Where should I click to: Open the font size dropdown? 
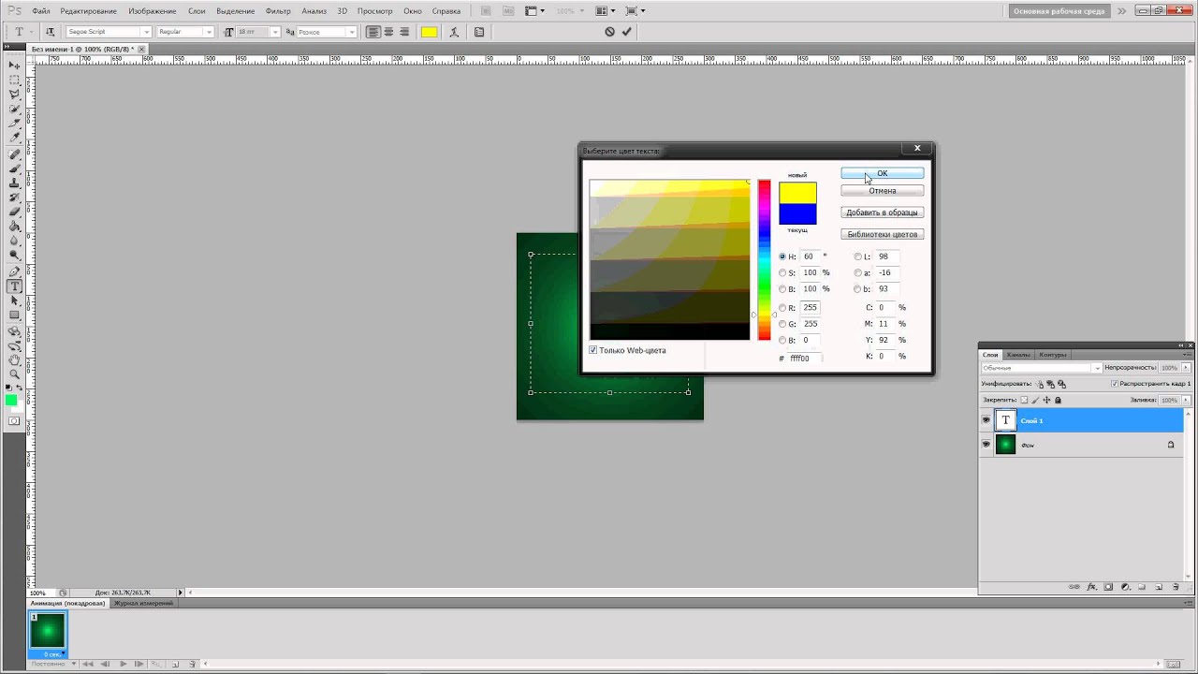274,32
